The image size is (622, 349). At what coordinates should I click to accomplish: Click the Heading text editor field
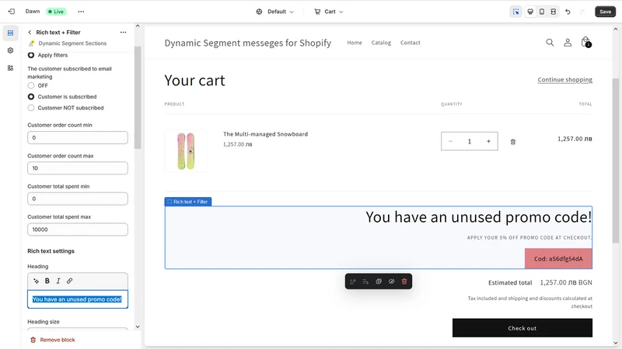point(77,299)
